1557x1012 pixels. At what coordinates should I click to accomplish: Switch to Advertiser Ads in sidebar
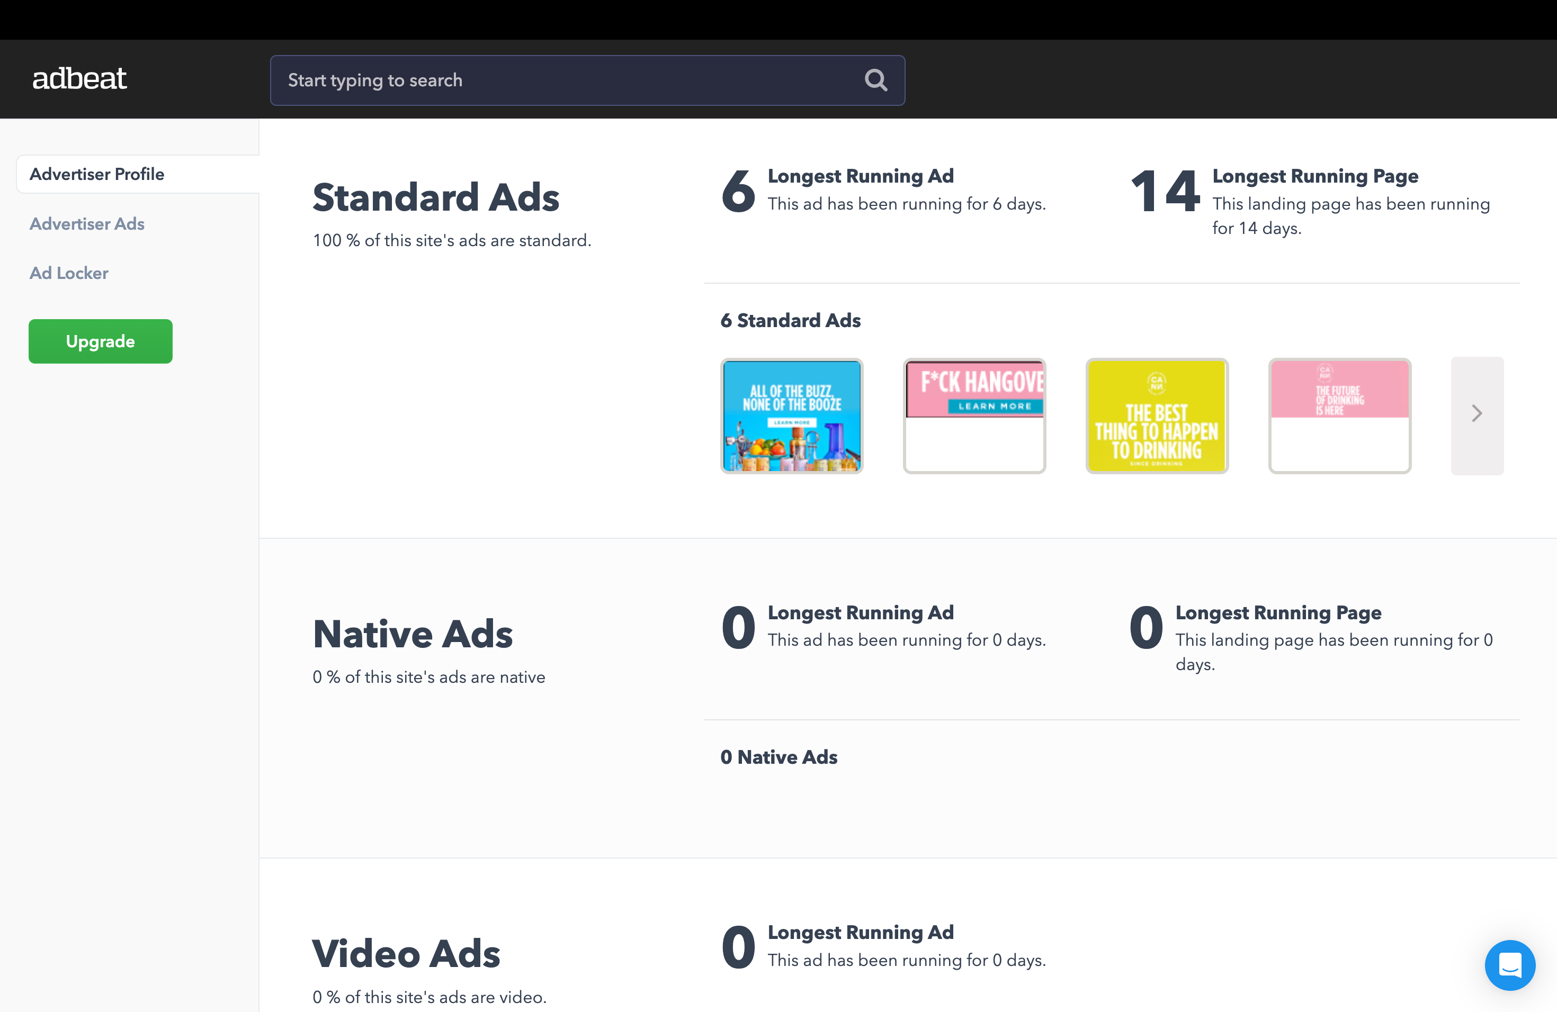point(86,223)
